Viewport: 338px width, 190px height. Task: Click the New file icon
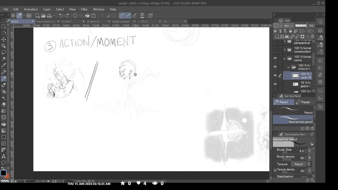point(37,16)
